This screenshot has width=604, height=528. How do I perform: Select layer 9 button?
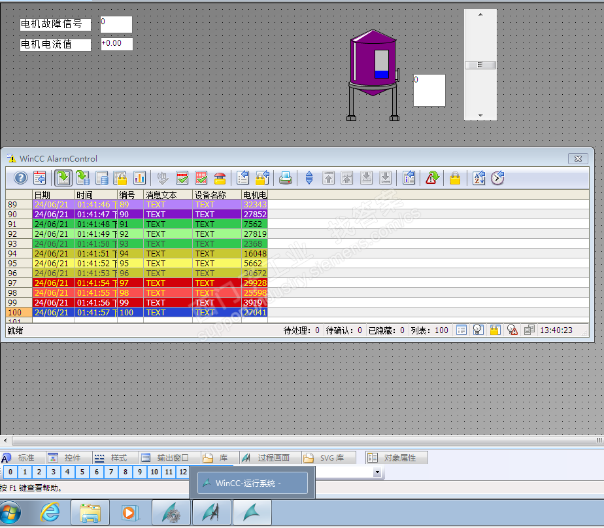pyautogui.click(x=140, y=472)
